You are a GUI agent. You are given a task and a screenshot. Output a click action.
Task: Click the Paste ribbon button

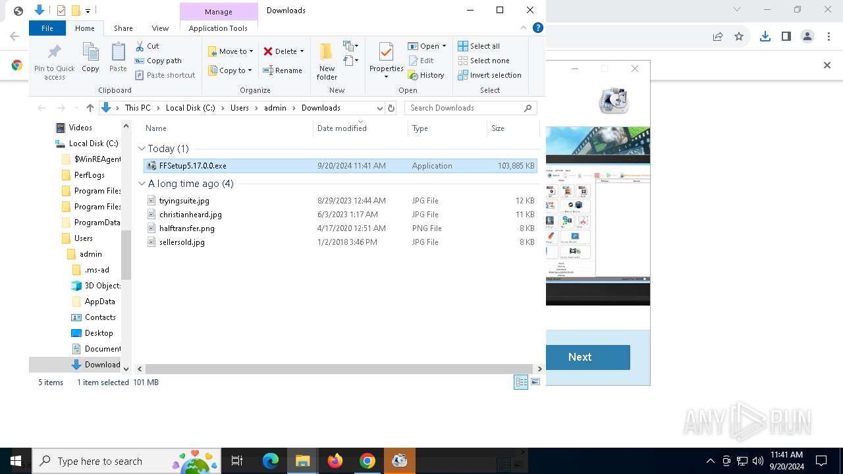coord(118,58)
